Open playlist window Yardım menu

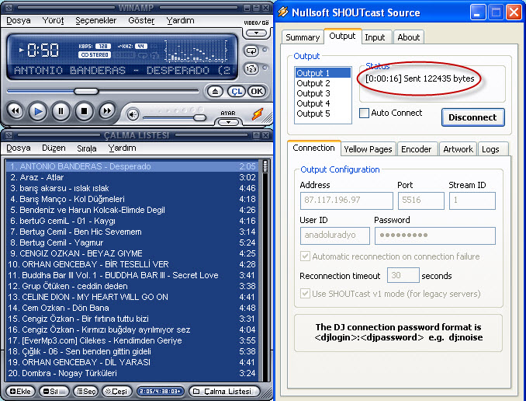tap(122, 148)
